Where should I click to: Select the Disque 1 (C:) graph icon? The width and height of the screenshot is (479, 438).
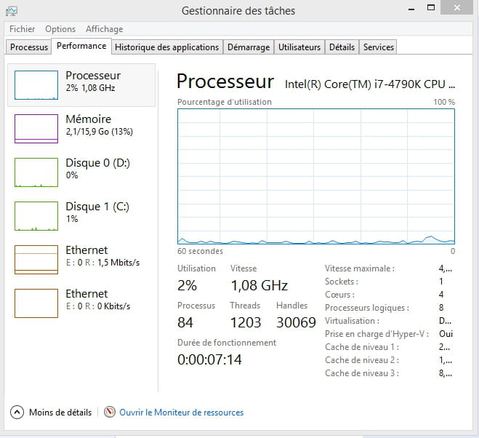(x=36, y=216)
